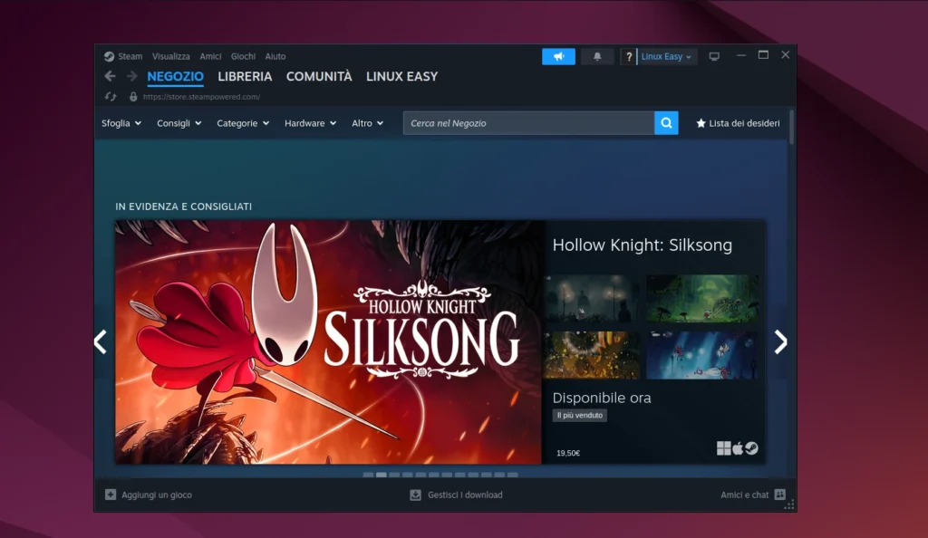
Task: Click the notifications bell icon
Action: 596,56
